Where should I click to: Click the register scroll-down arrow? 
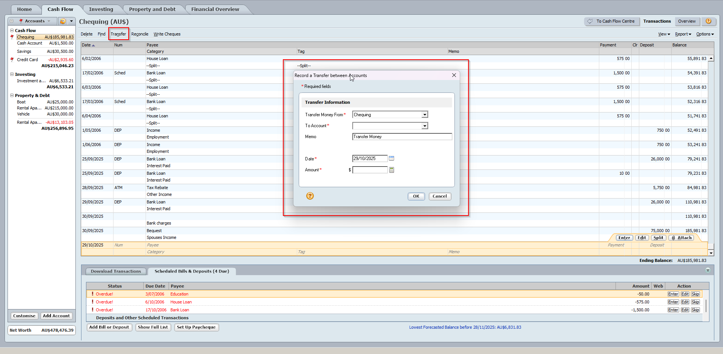tap(711, 253)
